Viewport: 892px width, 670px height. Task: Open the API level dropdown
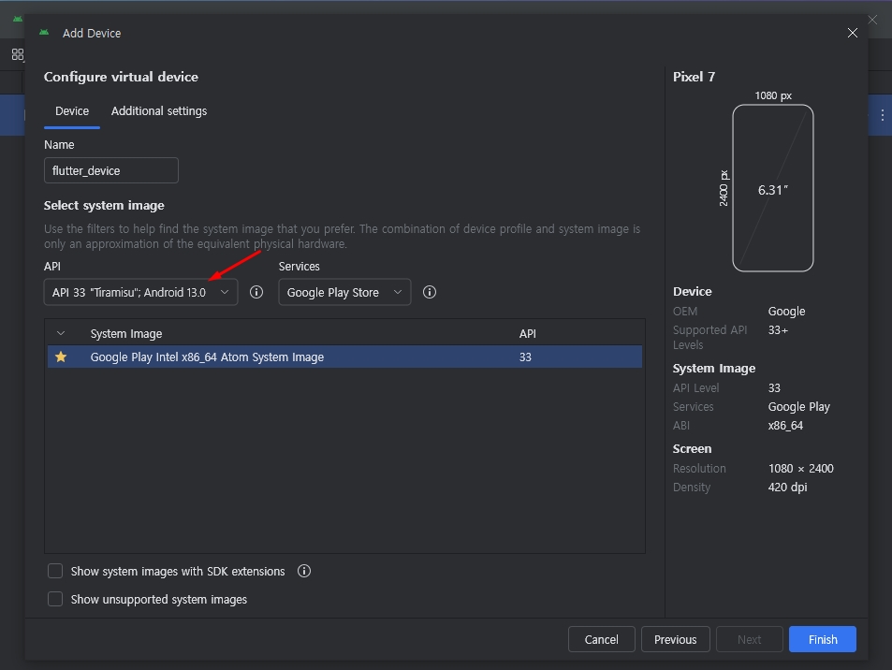(140, 292)
